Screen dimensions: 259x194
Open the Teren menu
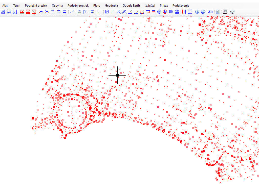point(17,6)
